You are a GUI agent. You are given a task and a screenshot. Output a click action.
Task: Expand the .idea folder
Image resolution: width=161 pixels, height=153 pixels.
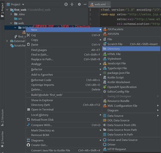(x=11, y=14)
